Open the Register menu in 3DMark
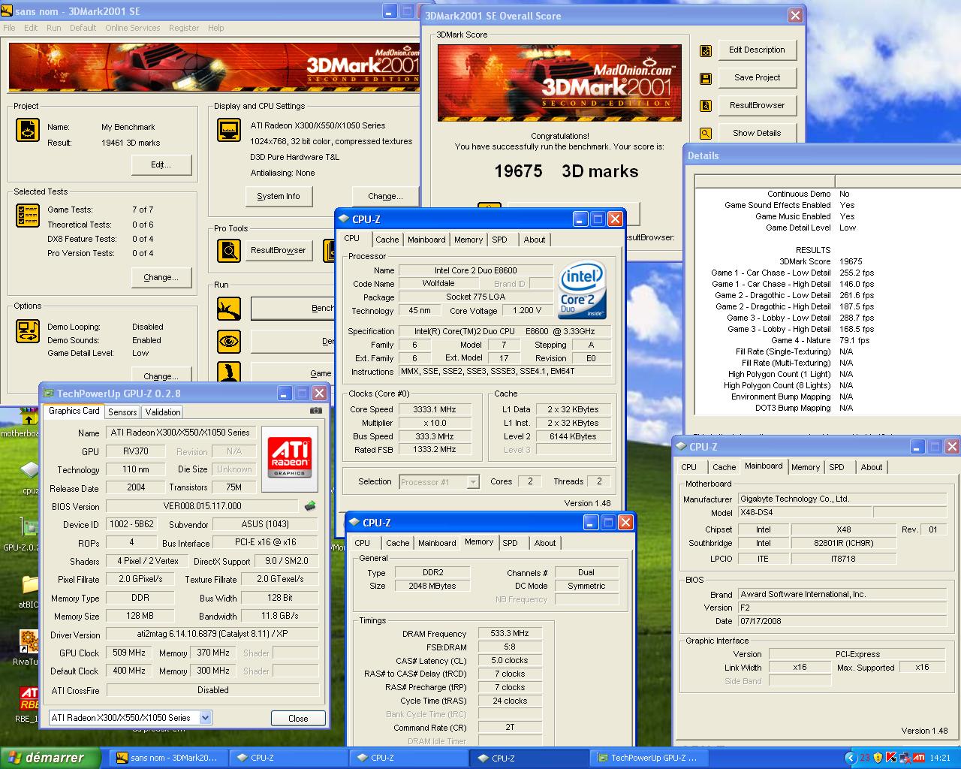The width and height of the screenshot is (961, 769). click(184, 28)
